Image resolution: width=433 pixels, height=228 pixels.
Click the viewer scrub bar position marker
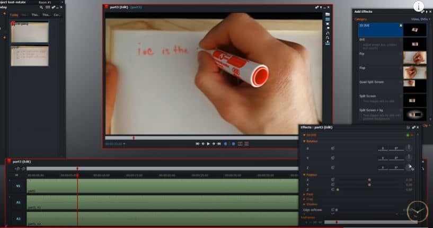click(x=134, y=138)
